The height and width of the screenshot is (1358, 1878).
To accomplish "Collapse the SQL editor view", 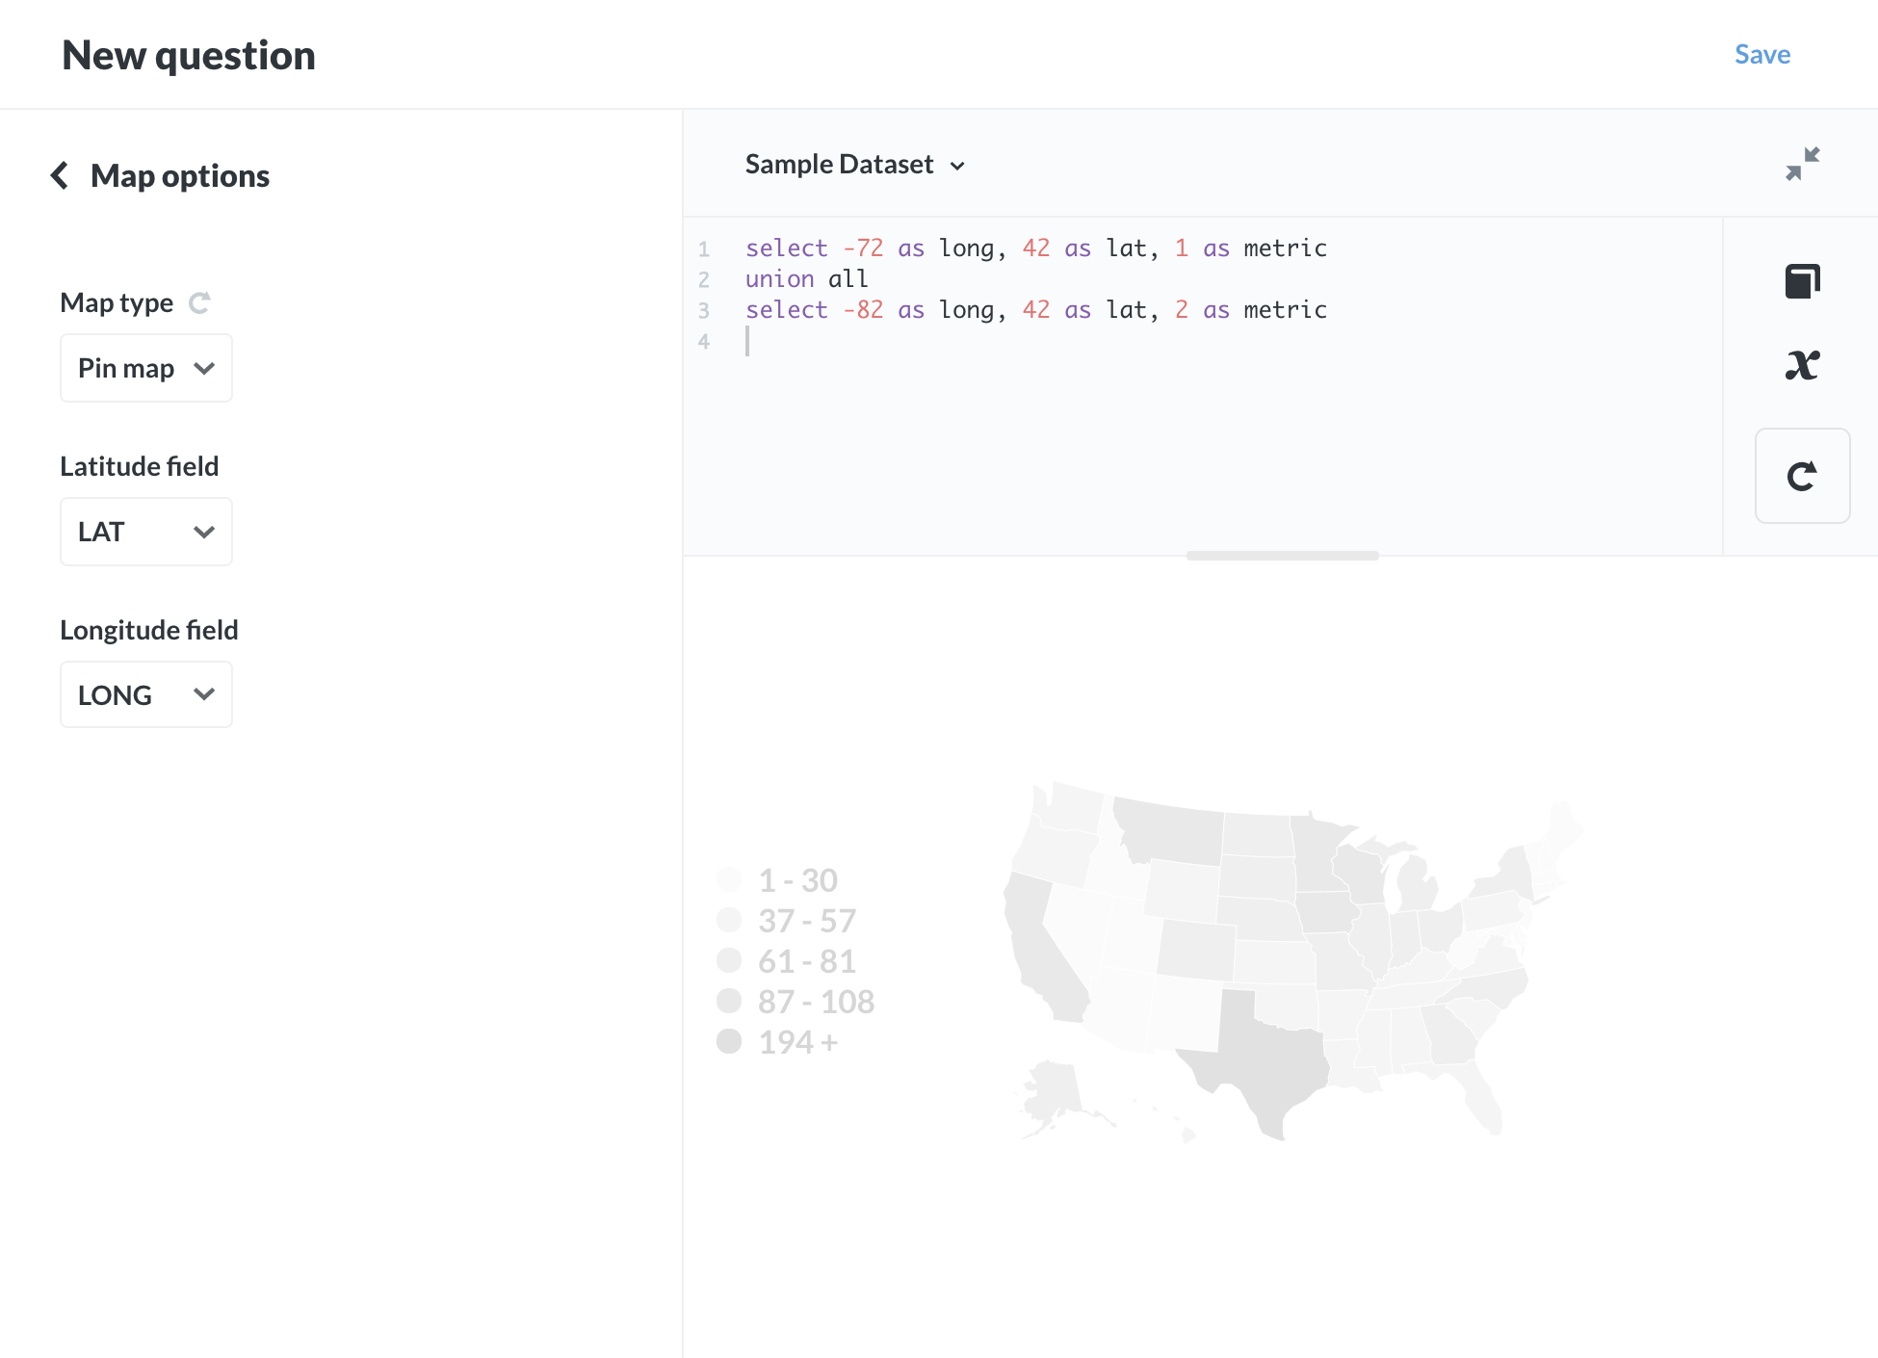I will pyautogui.click(x=1802, y=164).
